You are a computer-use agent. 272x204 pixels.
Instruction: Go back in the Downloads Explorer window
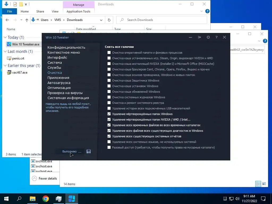tap(7, 20)
